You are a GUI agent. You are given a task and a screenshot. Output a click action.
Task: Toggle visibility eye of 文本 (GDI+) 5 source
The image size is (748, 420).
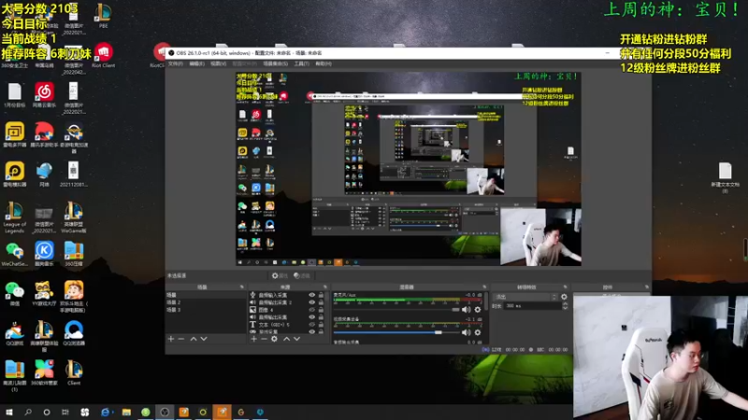(x=312, y=324)
